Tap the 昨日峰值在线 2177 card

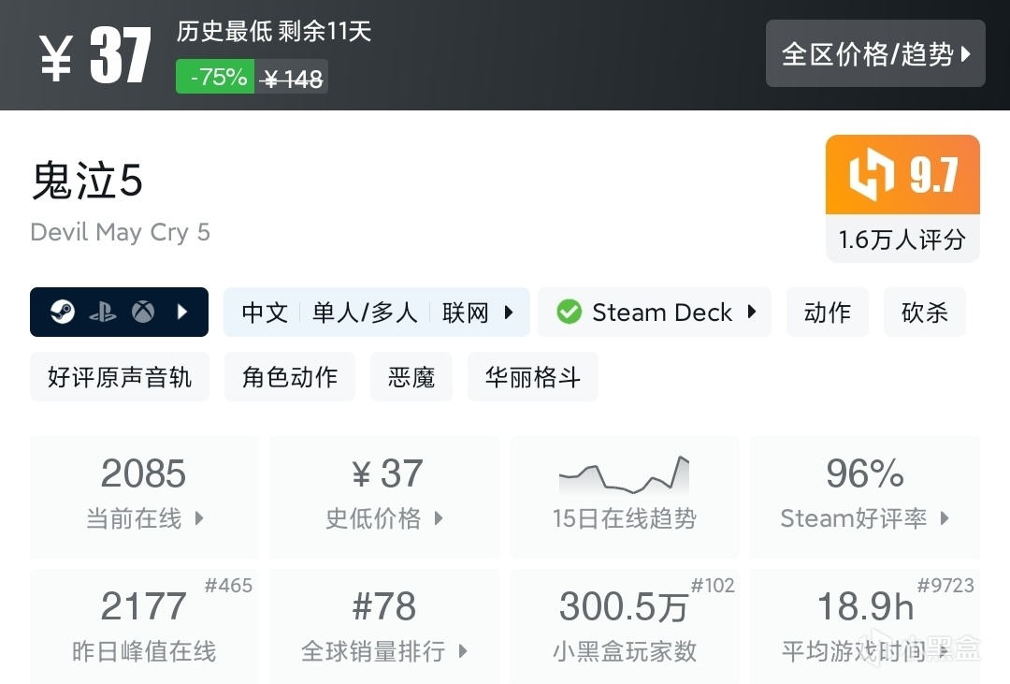point(144,627)
